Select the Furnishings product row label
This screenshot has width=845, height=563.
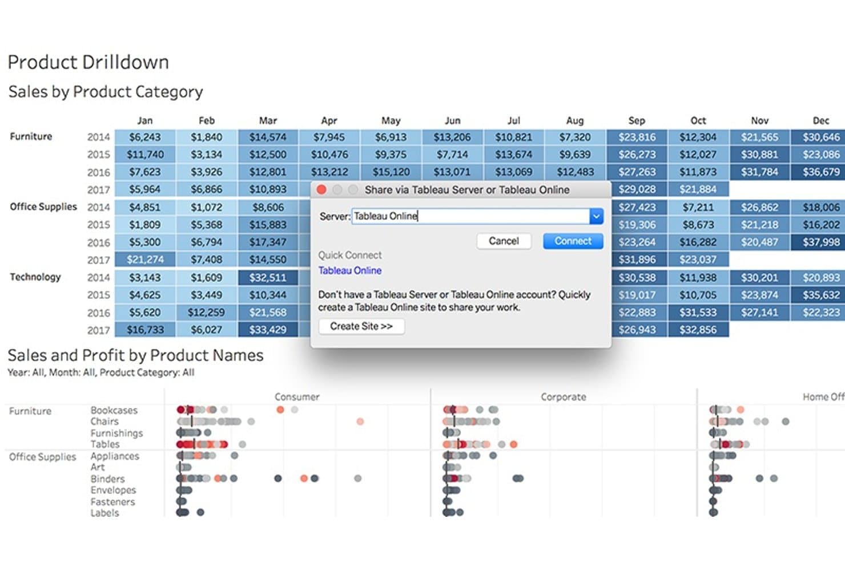click(116, 434)
